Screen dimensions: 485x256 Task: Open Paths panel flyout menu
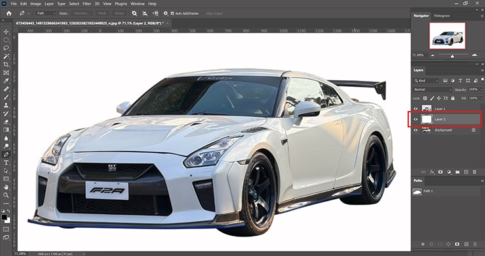(x=482, y=180)
